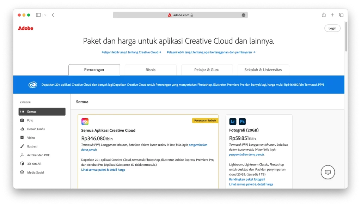Click the Media Sosial icon

pos(22,172)
